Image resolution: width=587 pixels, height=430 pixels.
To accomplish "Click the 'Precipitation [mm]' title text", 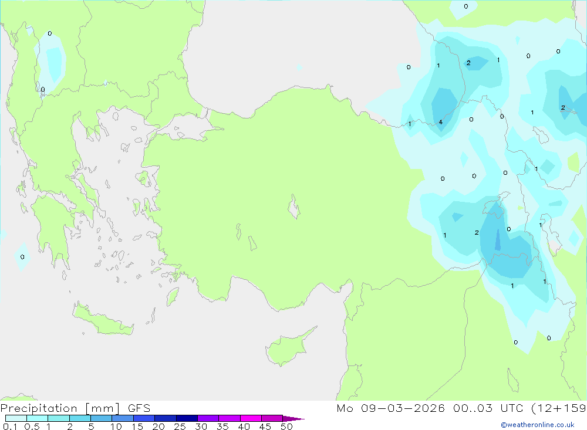I will click(x=60, y=408).
